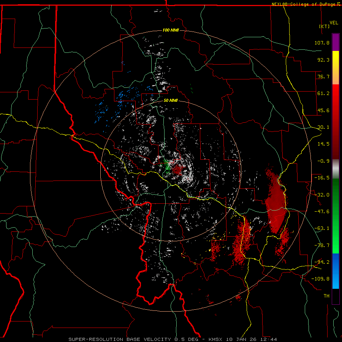This screenshot has width=342, height=342.
Task: Click the 100 NMI range ring label
Action: click(x=171, y=30)
